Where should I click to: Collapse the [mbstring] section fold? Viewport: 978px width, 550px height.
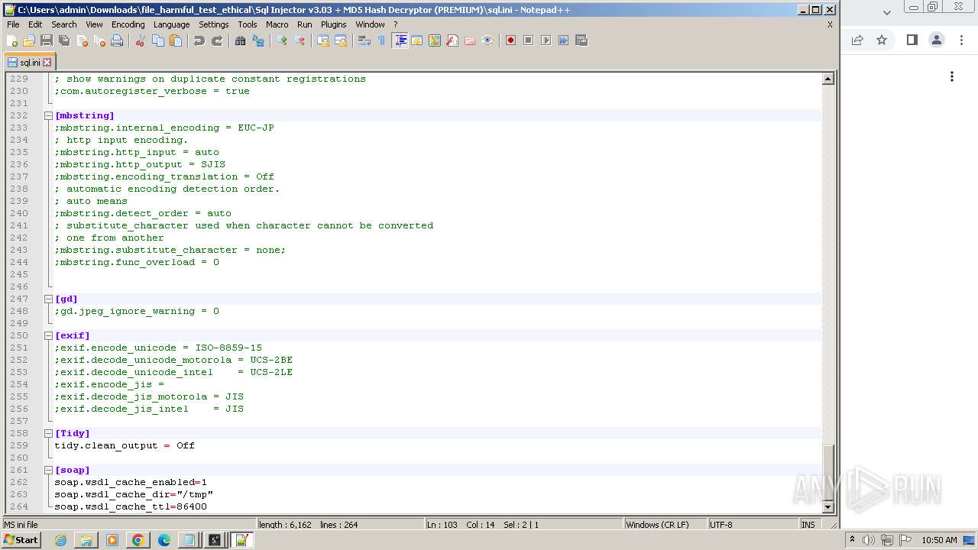[48, 115]
